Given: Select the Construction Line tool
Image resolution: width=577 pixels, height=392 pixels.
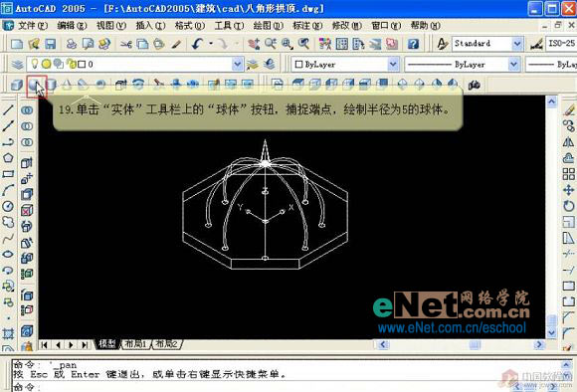Looking at the screenshot, I should 8,125.
